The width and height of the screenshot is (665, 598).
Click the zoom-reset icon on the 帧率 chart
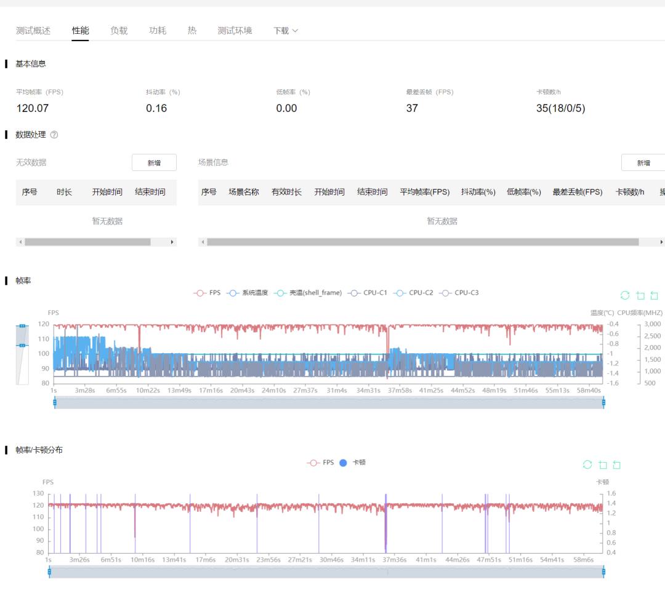click(x=655, y=295)
